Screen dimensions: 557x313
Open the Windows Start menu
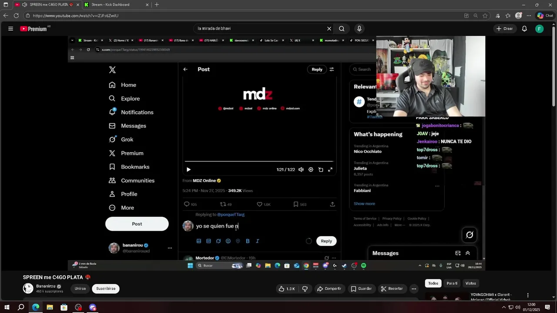pos(7,307)
